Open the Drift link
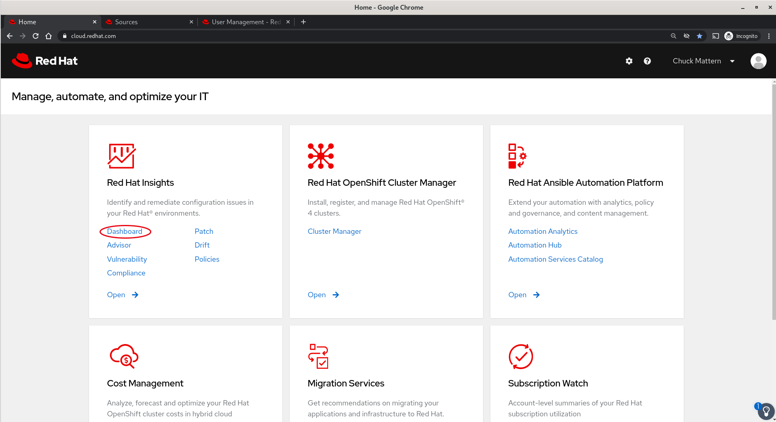Image resolution: width=776 pixels, height=422 pixels. [202, 245]
